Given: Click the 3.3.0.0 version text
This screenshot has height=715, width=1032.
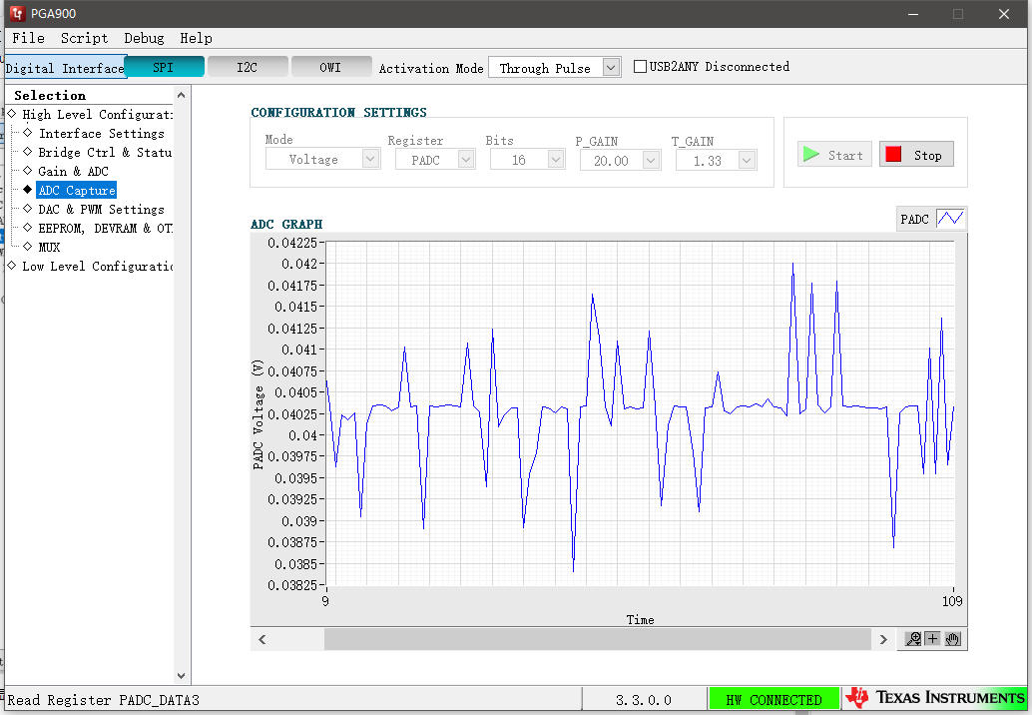Looking at the screenshot, I should [x=643, y=700].
